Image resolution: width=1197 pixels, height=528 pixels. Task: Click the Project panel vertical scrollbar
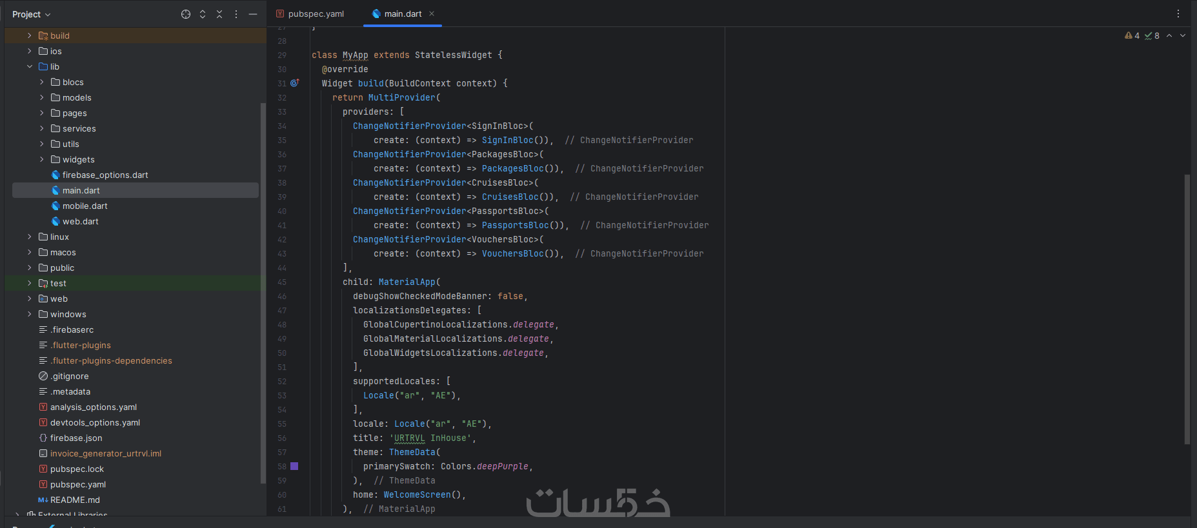point(263,293)
